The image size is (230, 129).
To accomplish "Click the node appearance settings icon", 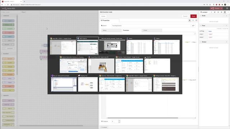I will [x=197, y=20].
